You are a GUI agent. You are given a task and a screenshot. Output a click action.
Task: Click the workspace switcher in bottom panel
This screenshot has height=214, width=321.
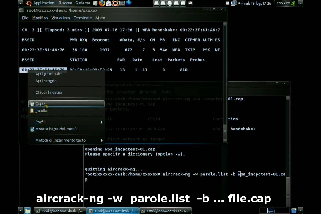(275, 210)
